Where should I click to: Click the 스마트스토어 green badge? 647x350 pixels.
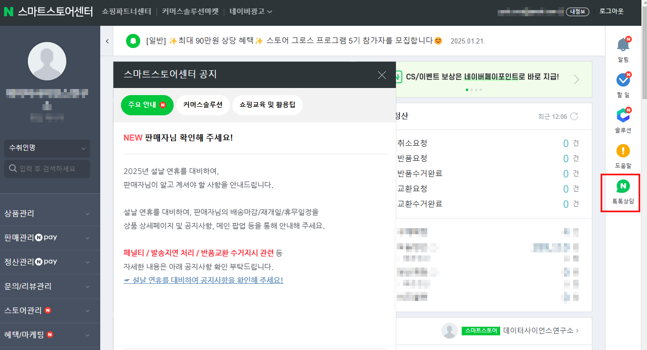pos(480,331)
